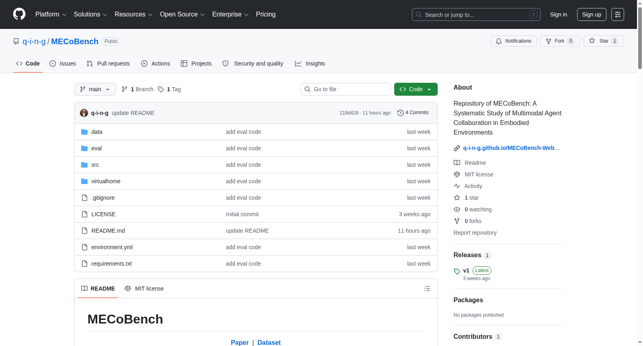Image resolution: width=643 pixels, height=346 pixels.
Task: Click the book icon beside Readme
Action: click(457, 163)
